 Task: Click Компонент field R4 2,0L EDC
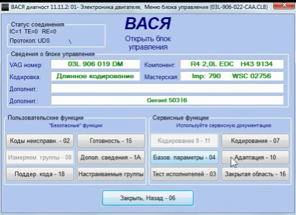(231, 64)
